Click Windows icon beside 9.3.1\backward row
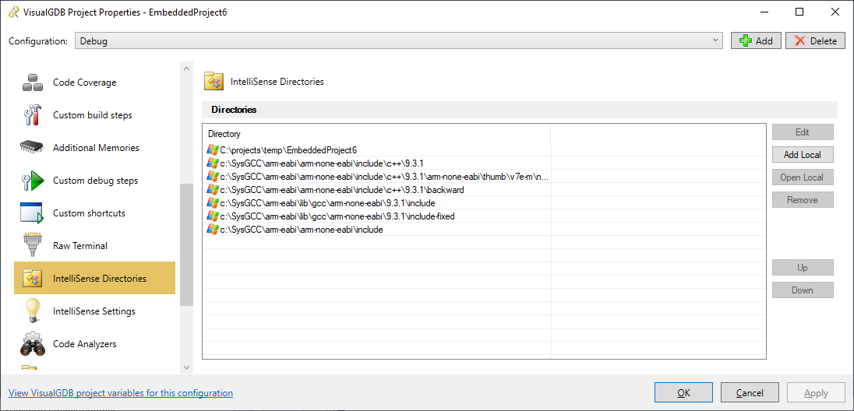Viewport: 854px width, 411px height. tap(213, 189)
